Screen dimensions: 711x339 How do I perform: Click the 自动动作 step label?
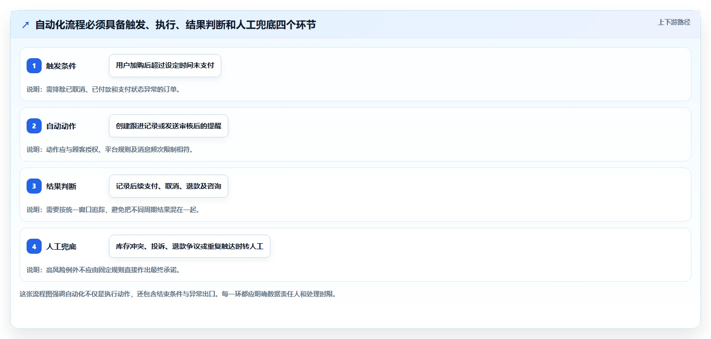coord(61,126)
